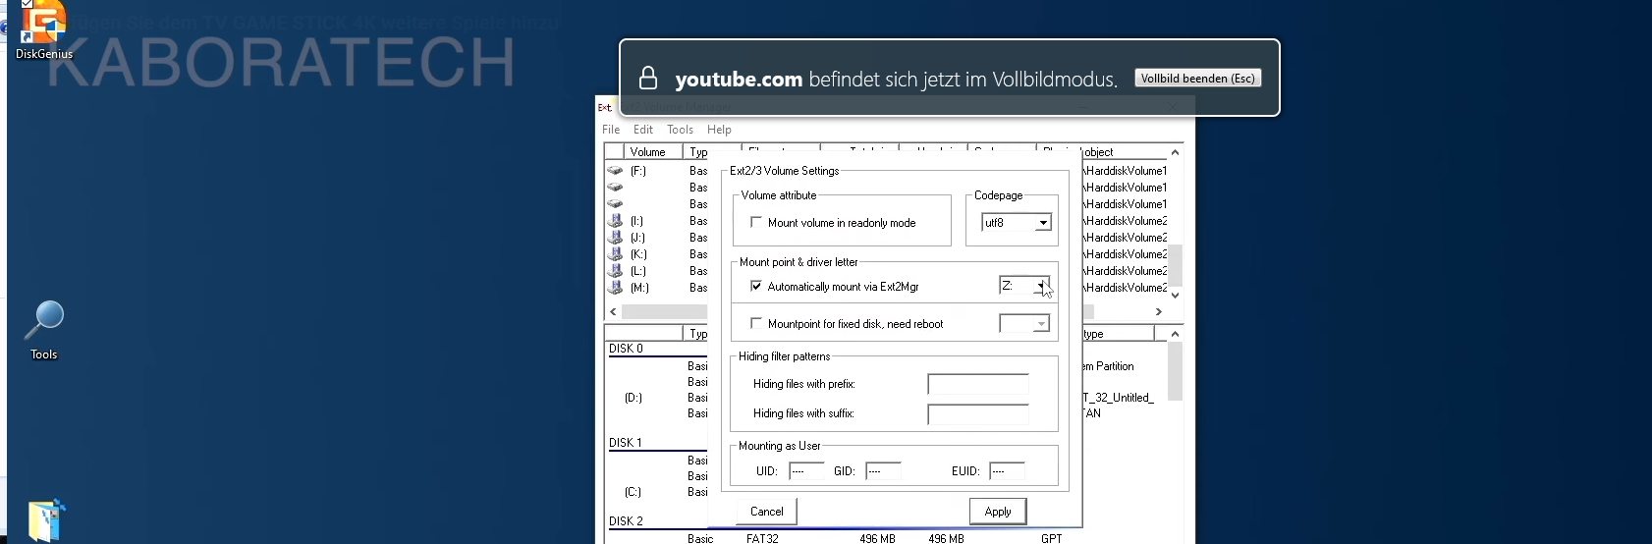The width and height of the screenshot is (1652, 544).
Task: Select the (D:) partition row
Action: click(x=633, y=398)
